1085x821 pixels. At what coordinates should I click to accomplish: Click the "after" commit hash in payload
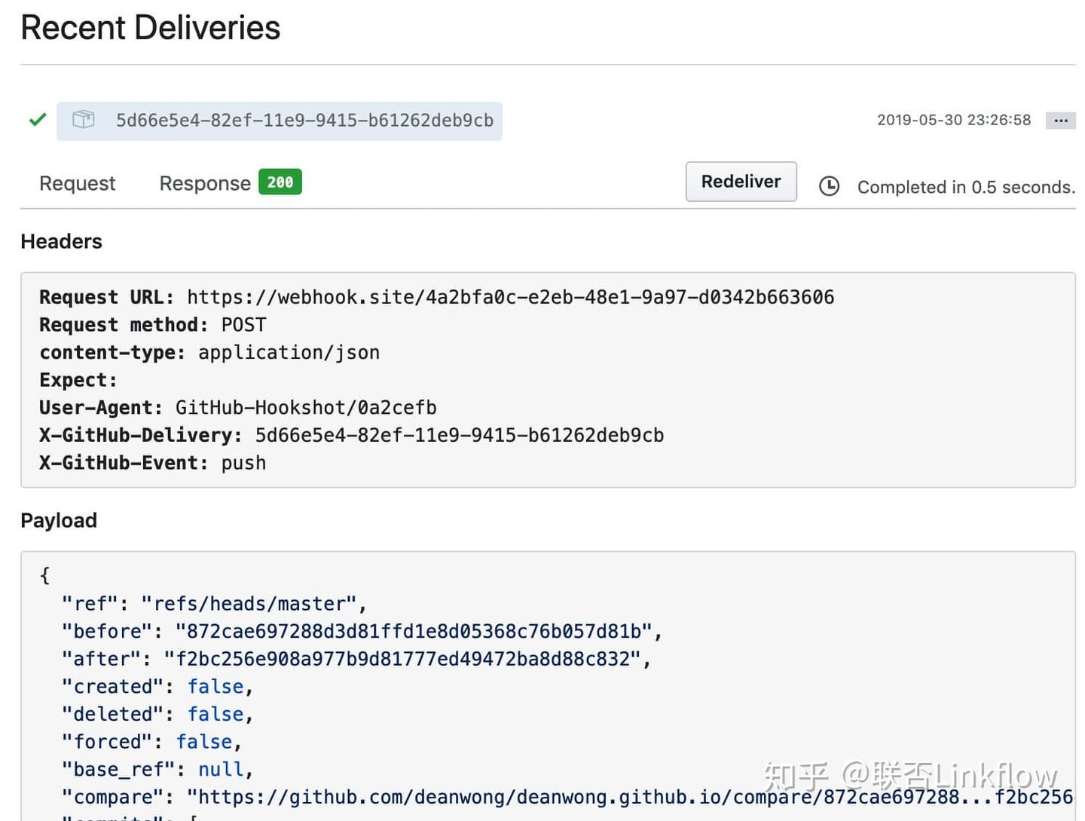(402, 659)
